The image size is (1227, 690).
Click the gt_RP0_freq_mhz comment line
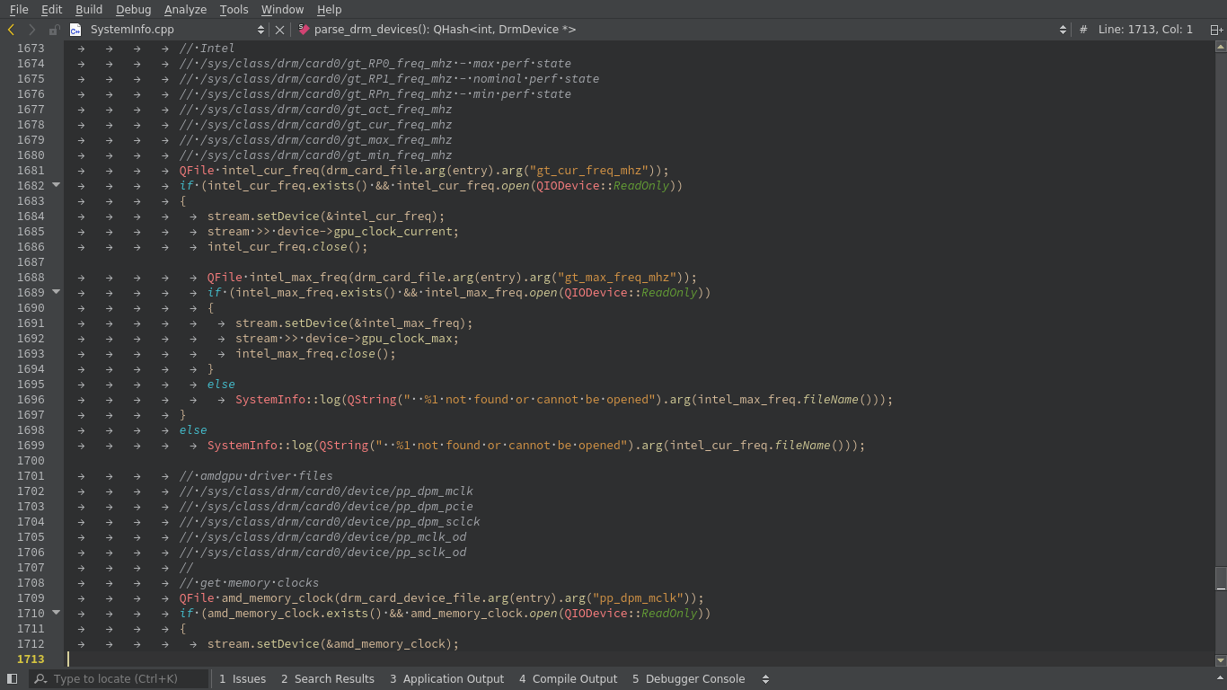[375, 64]
